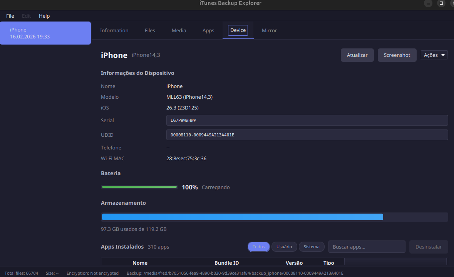Expand the Ações dropdown menu
Viewport: 454px width, 277px height.
point(434,55)
